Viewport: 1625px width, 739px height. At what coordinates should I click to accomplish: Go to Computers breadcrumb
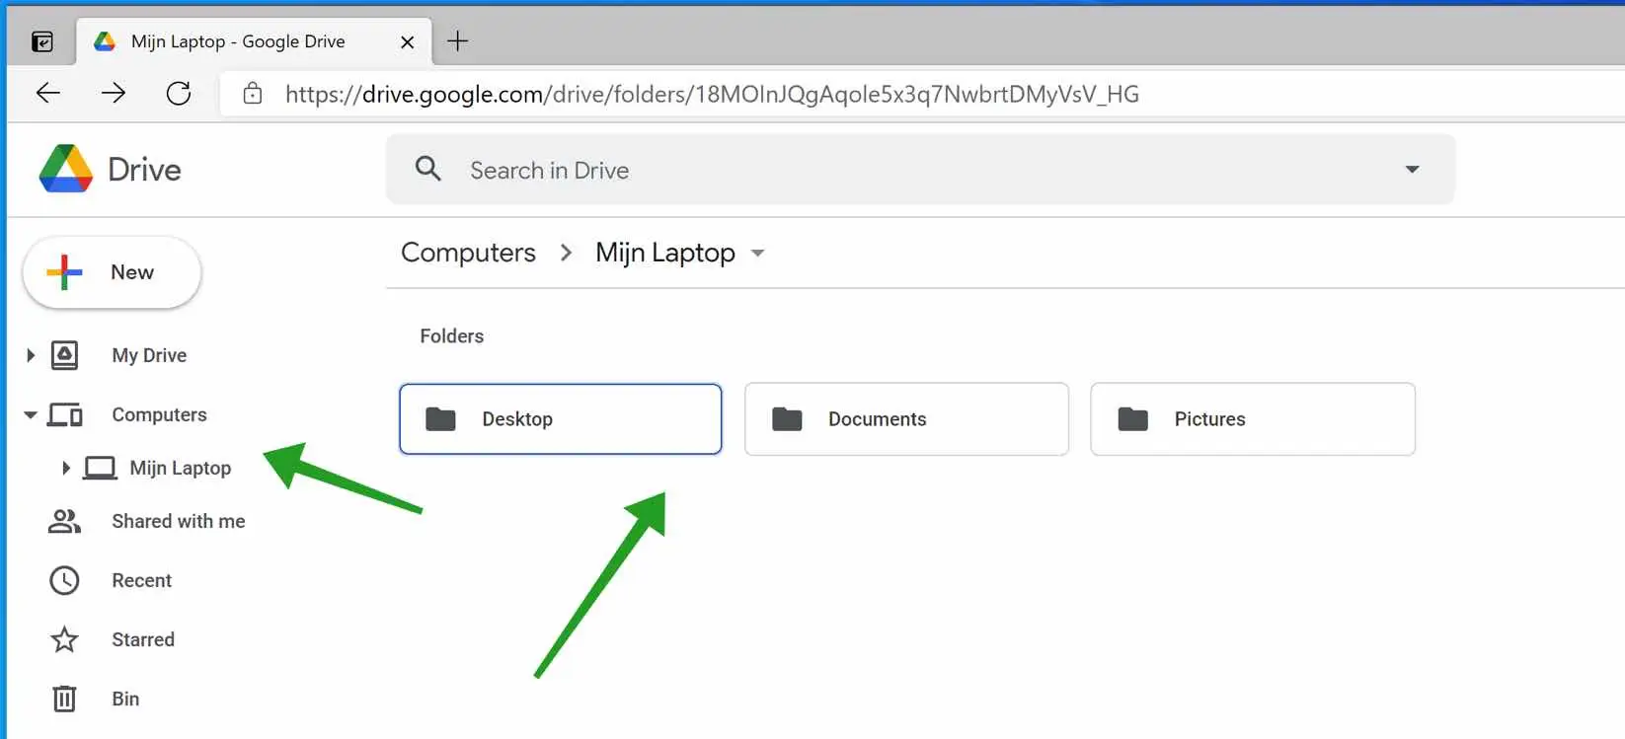click(x=468, y=253)
